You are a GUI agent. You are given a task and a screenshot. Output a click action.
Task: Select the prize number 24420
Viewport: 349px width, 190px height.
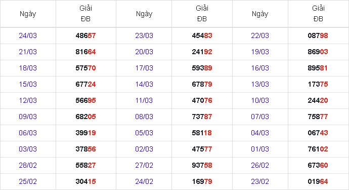click(x=318, y=100)
